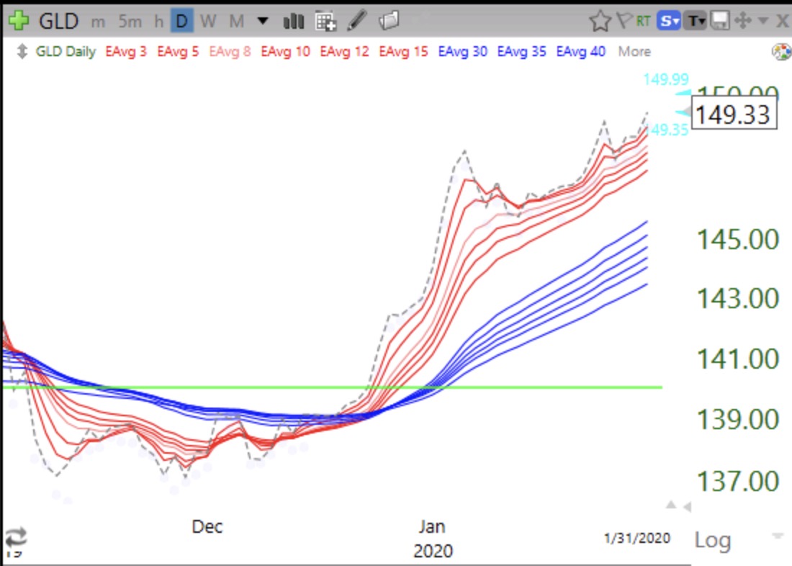Screen dimensions: 792x566
Task: Click the 139.00 price axis label
Action: tap(738, 419)
